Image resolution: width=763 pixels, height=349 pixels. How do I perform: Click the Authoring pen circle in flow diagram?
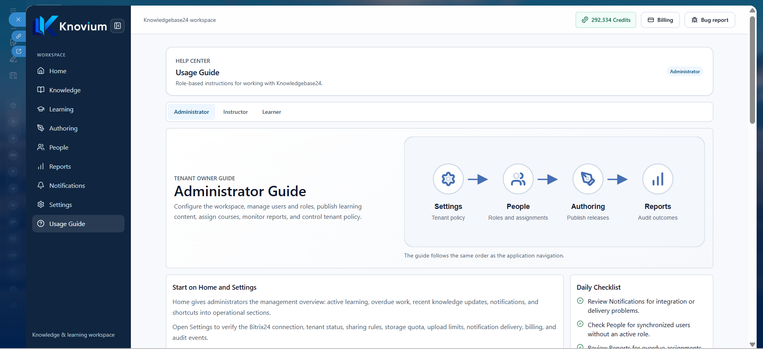tap(588, 179)
